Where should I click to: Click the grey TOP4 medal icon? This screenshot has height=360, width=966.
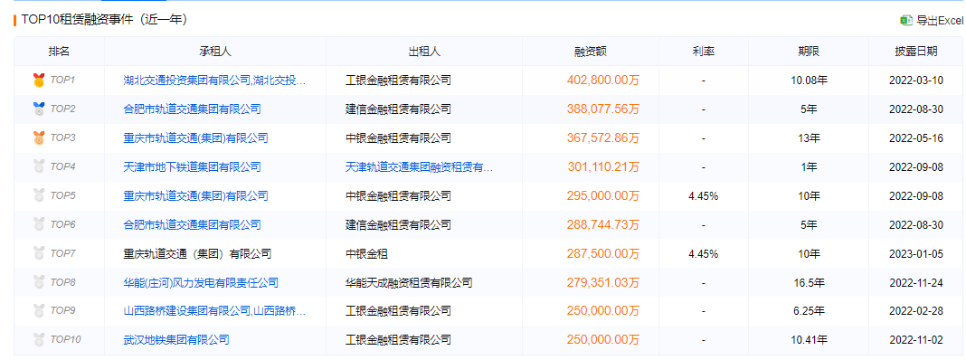pos(39,166)
